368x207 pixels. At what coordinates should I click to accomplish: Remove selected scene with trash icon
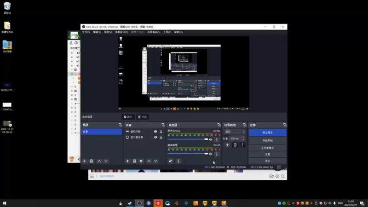92,161
